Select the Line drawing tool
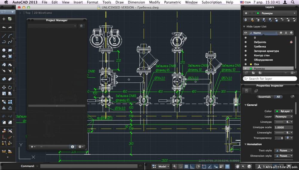 click(x=4, y=36)
